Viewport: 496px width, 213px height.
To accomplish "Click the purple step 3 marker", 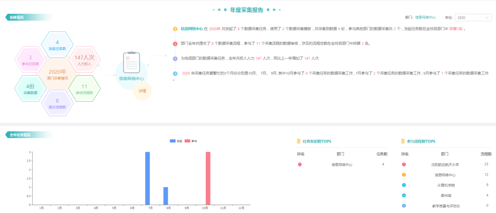I will (175, 59).
